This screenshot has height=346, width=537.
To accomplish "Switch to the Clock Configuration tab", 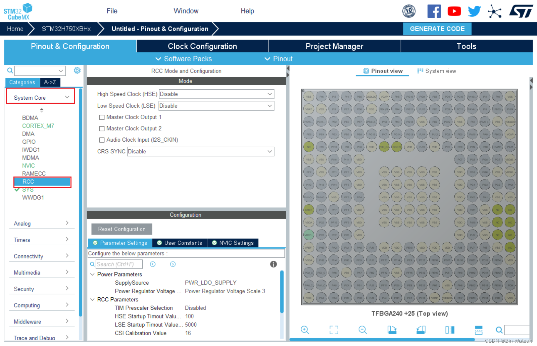I will (202, 46).
